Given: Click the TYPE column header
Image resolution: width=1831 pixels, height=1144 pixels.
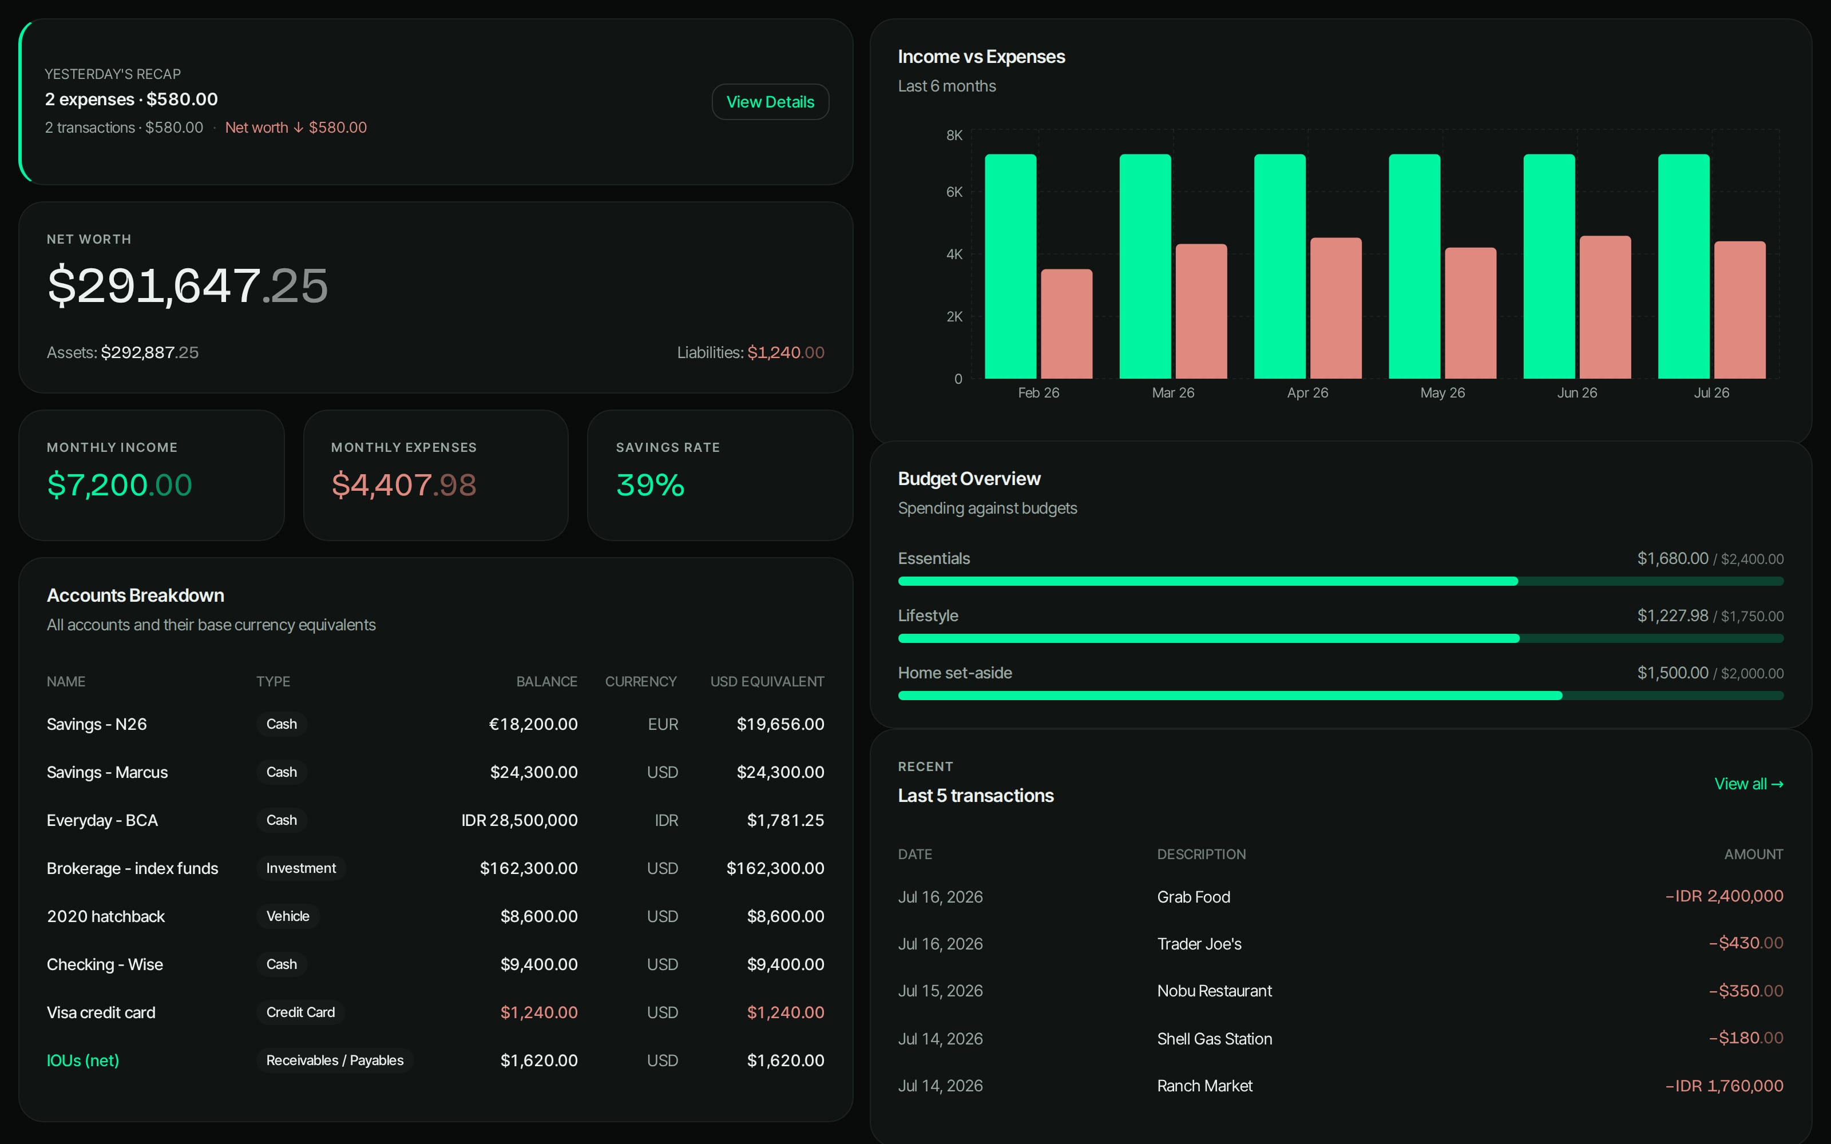Looking at the screenshot, I should [x=273, y=682].
